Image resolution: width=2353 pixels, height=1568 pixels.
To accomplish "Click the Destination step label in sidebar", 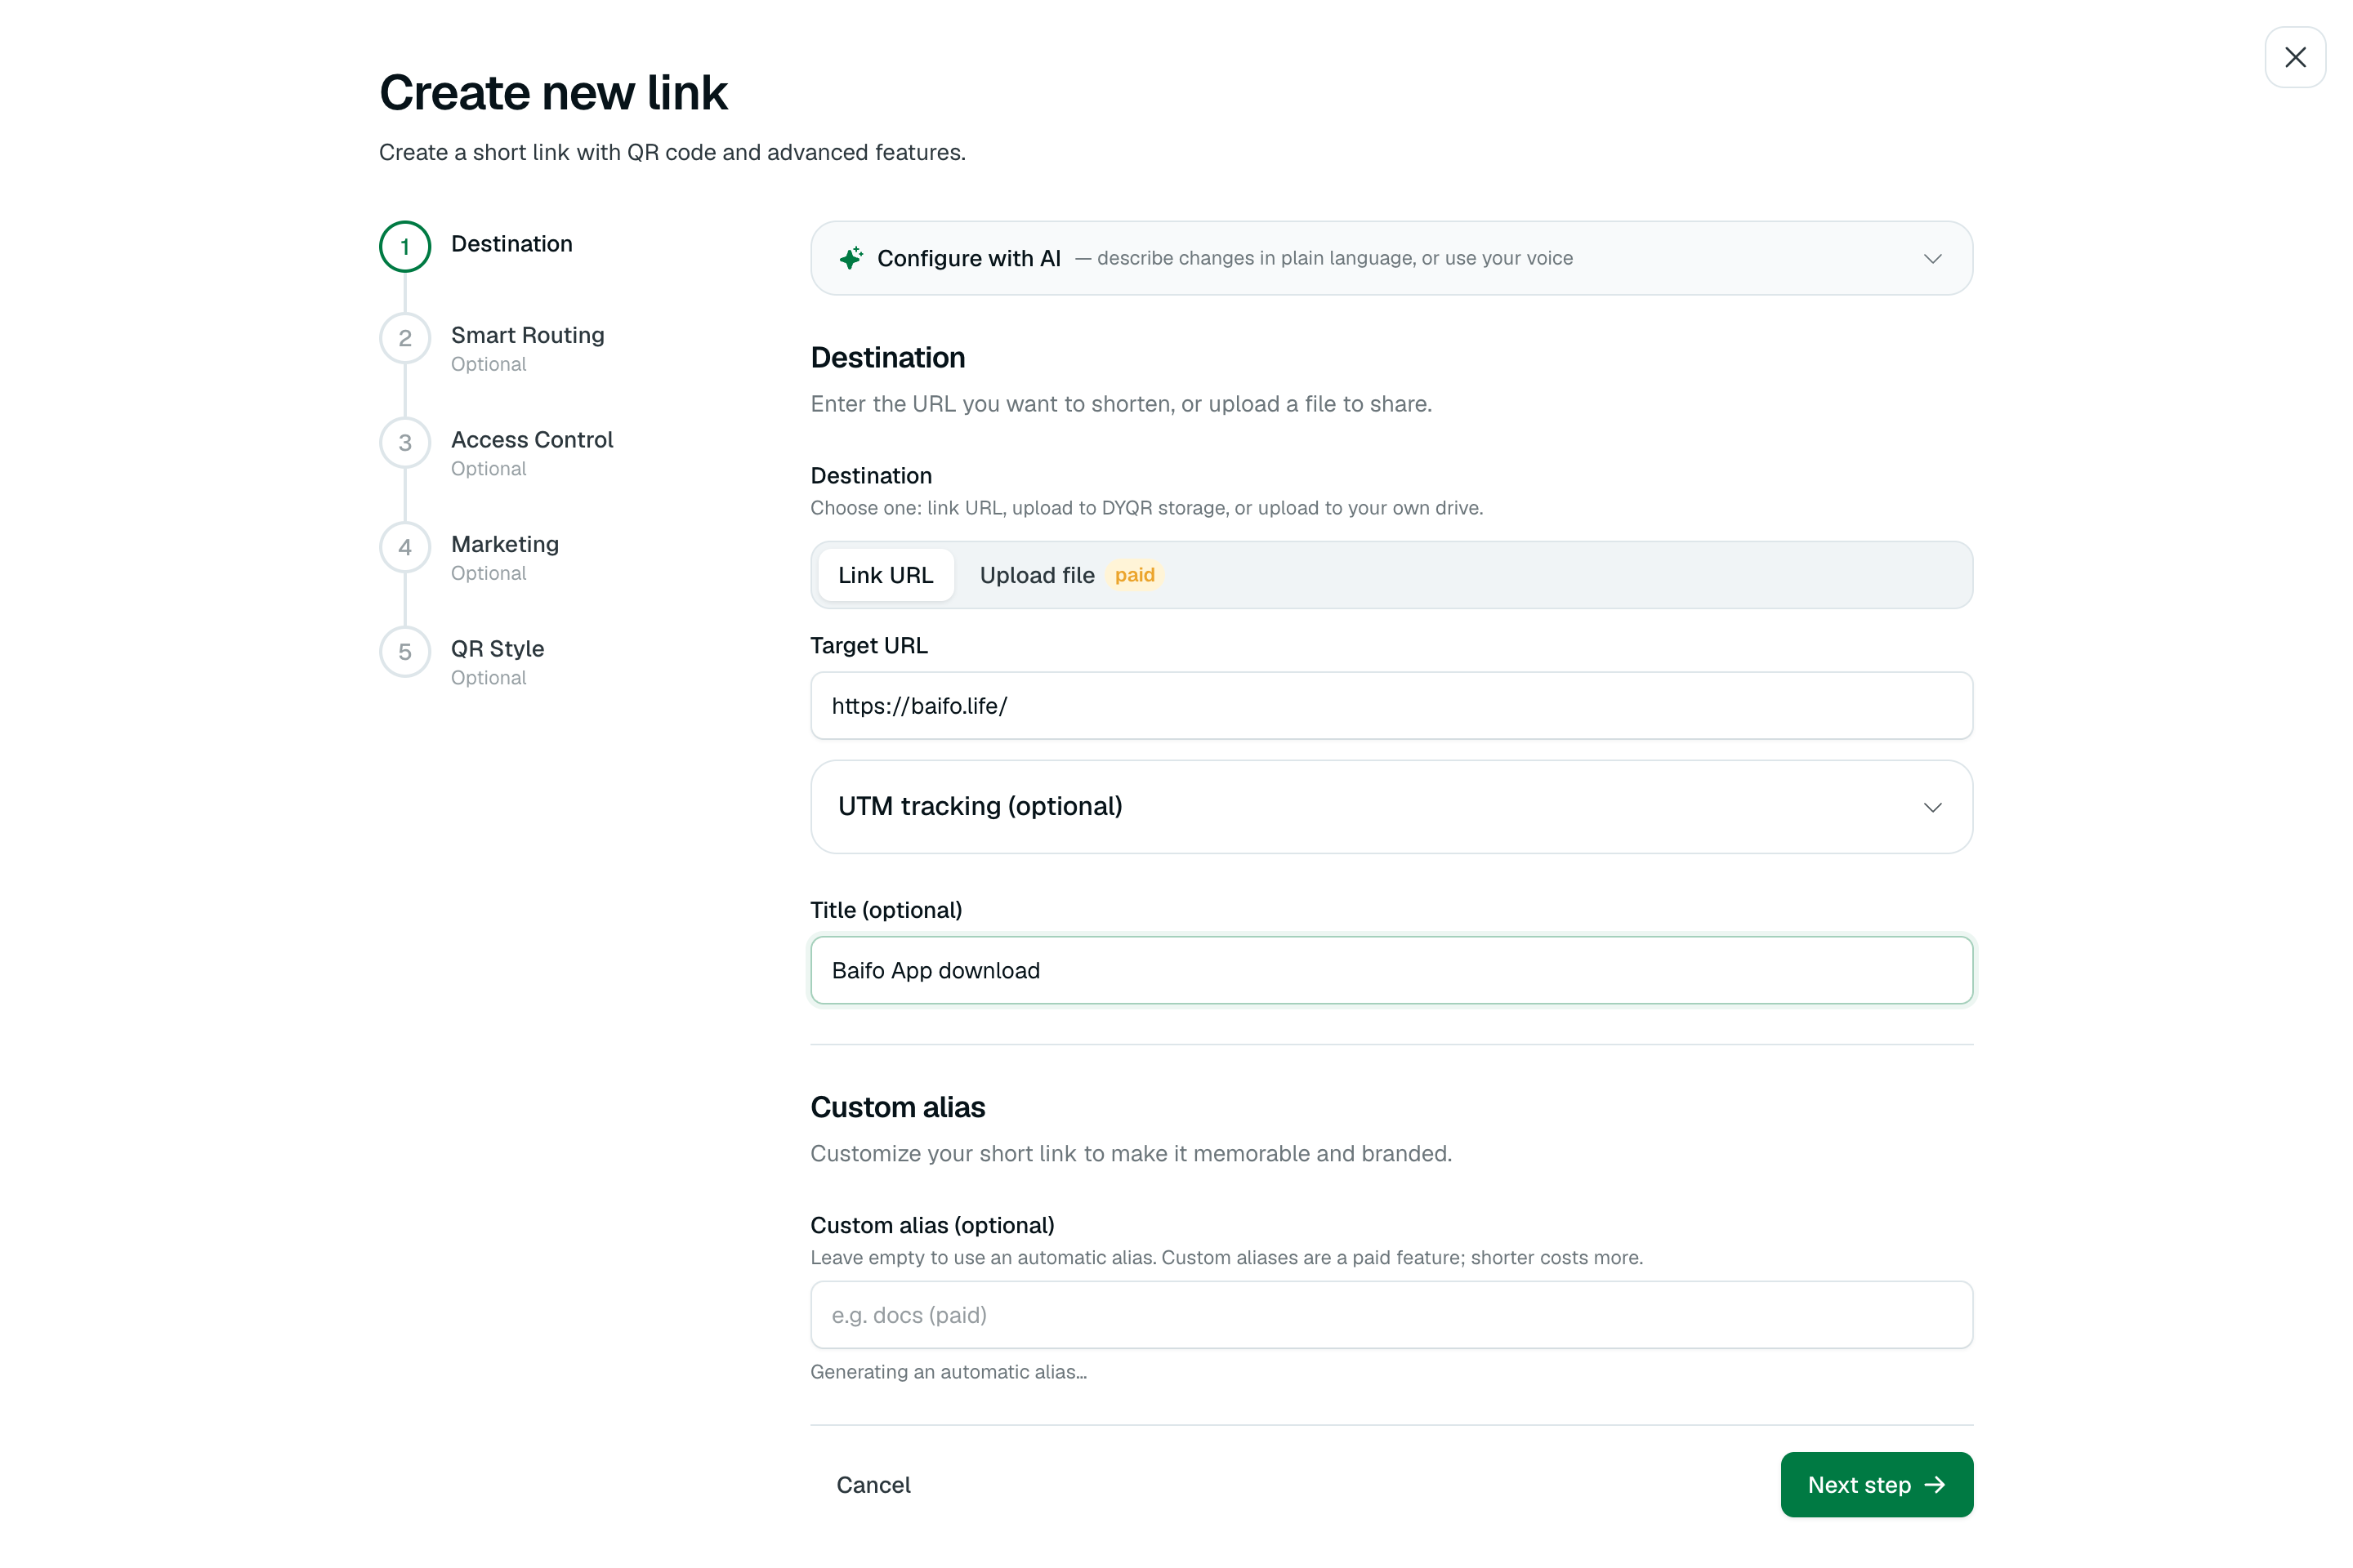I will (511, 244).
